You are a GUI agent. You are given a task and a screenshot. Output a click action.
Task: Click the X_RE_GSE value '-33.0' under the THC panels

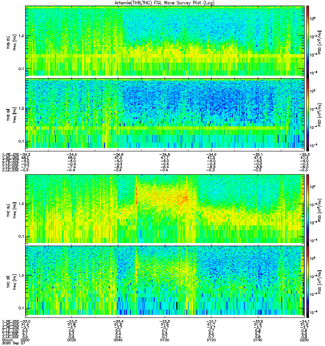click(x=25, y=321)
